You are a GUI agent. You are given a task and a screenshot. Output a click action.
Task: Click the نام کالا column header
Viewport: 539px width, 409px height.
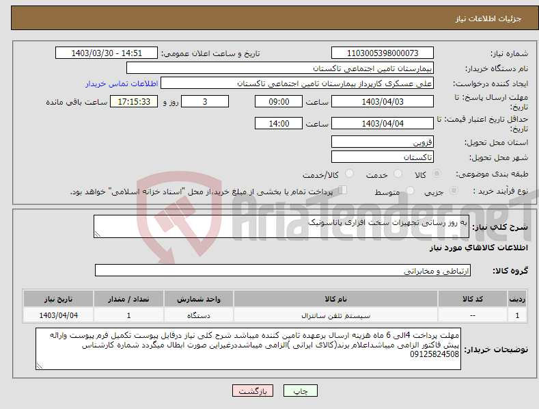pos(335,299)
